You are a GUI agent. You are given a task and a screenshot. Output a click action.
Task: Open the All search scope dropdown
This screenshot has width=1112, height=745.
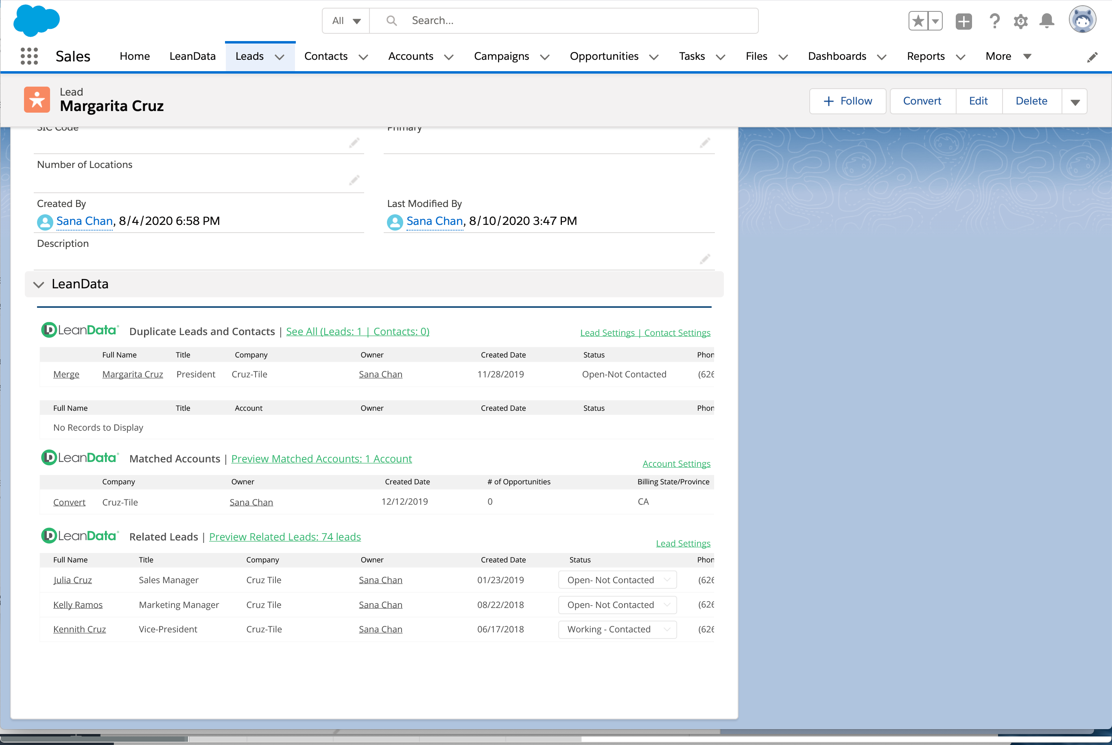(x=345, y=20)
